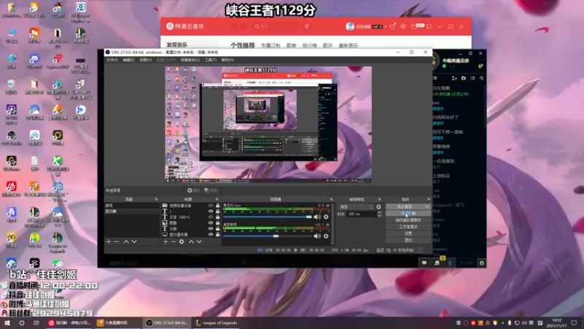Viewport: 584px width, 329px height.
Task: Pop out the Scenes dock panel
Action: coord(156,199)
